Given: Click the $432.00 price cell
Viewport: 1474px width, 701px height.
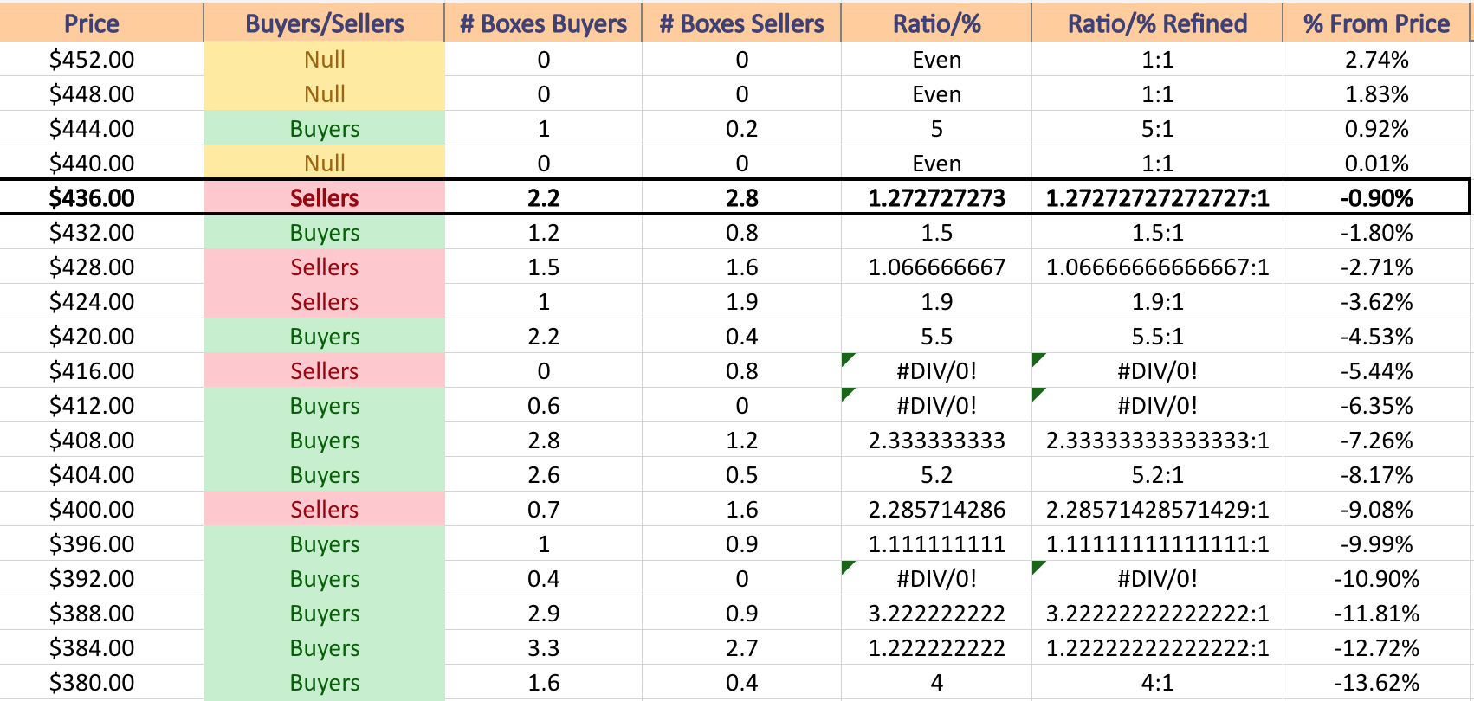Looking at the screenshot, I should coord(101,233).
